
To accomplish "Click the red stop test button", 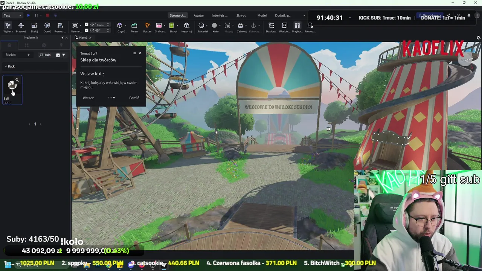I will click(x=47, y=15).
